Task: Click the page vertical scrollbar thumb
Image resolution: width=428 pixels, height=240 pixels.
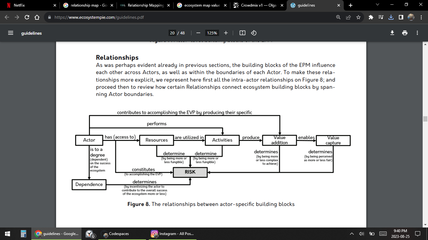Action: (x=425, y=119)
